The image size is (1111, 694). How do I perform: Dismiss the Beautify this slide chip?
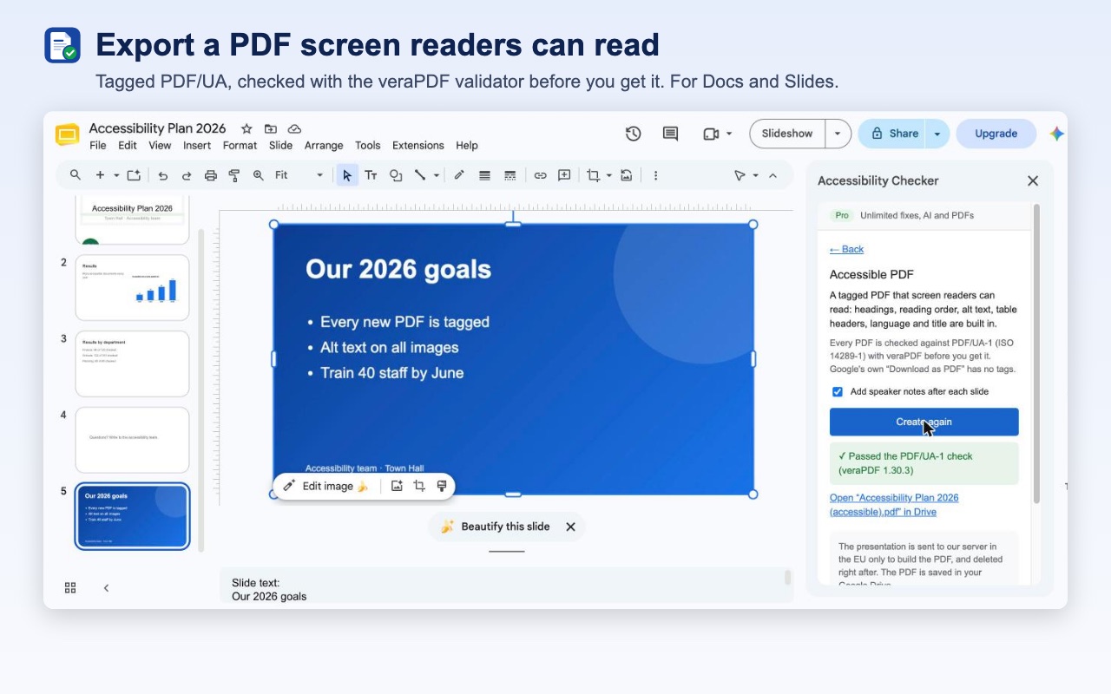point(570,527)
